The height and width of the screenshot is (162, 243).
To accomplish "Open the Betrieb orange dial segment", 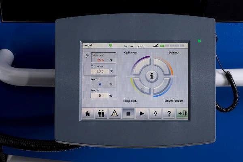I will coord(163,66).
